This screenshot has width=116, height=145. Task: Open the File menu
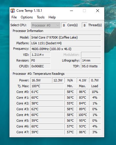click(14, 17)
